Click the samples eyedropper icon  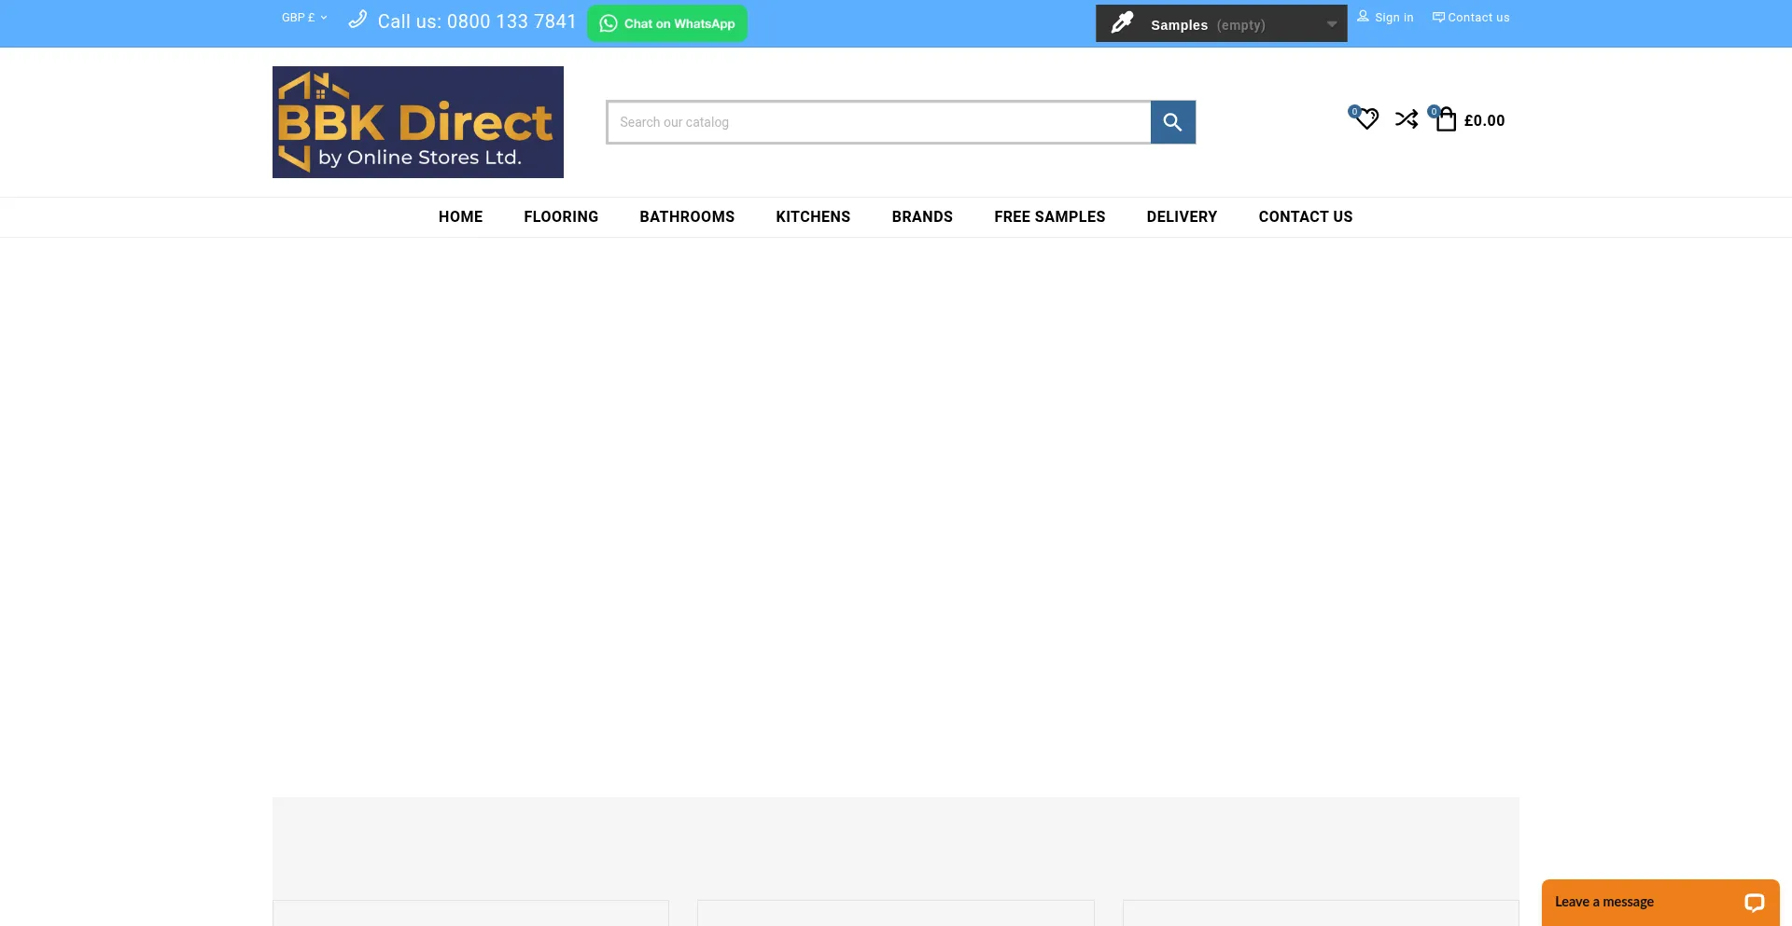[1122, 23]
